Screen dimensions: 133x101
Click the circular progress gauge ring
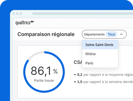[44, 72]
